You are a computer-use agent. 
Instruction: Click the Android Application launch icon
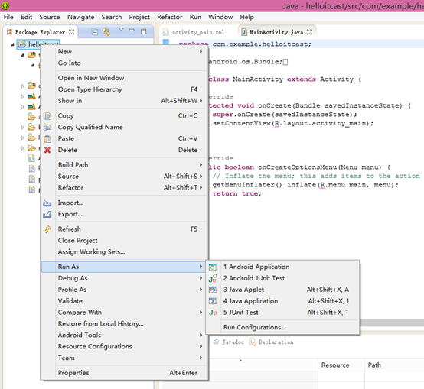[213, 267]
